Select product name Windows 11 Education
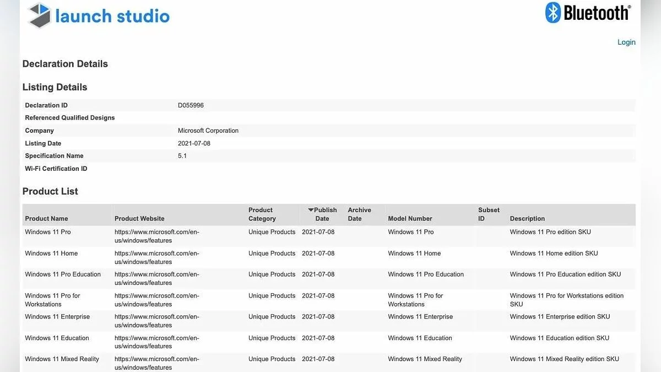 pos(57,338)
